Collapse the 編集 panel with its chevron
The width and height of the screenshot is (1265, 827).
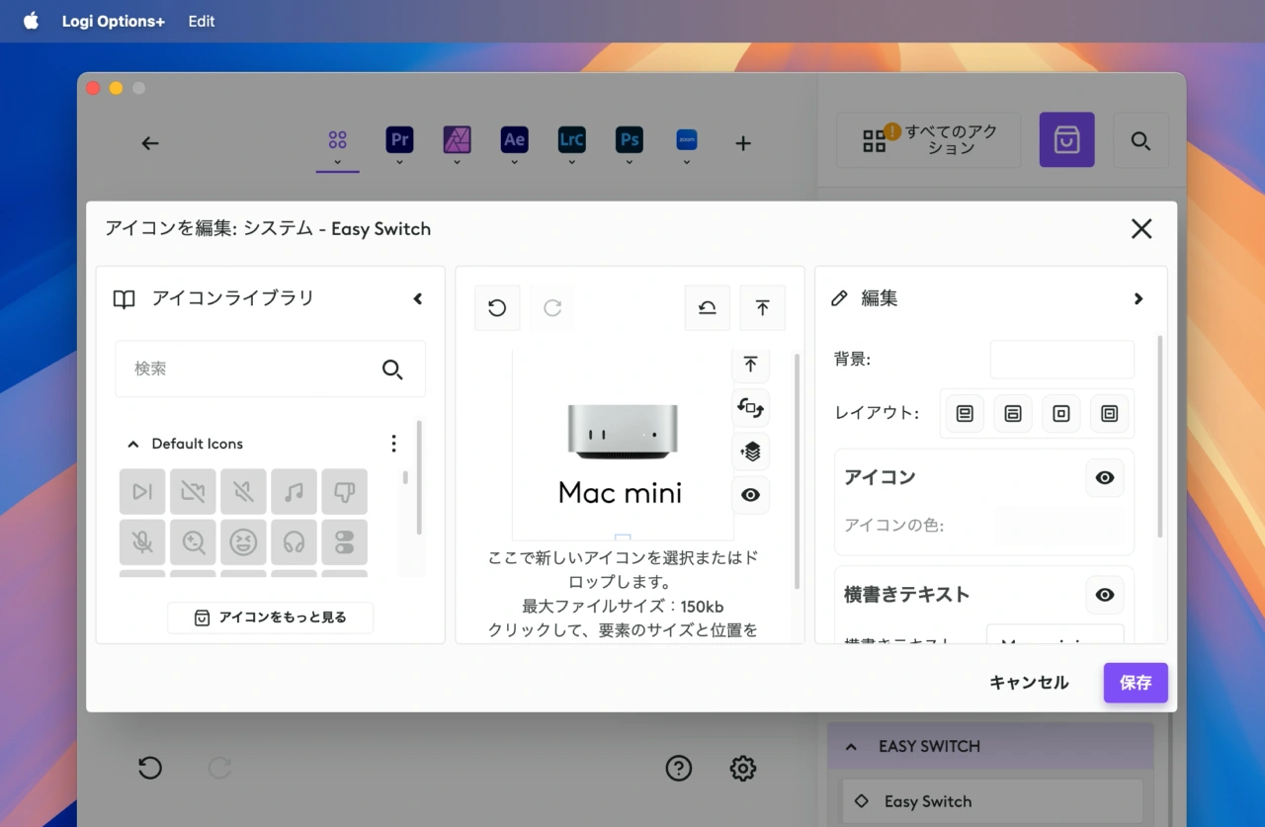point(1138,297)
